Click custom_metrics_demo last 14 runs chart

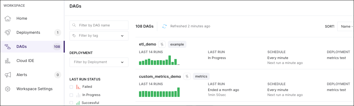[x=159, y=92]
